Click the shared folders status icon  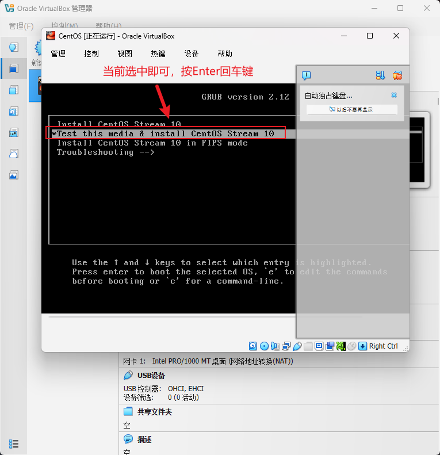(x=308, y=346)
